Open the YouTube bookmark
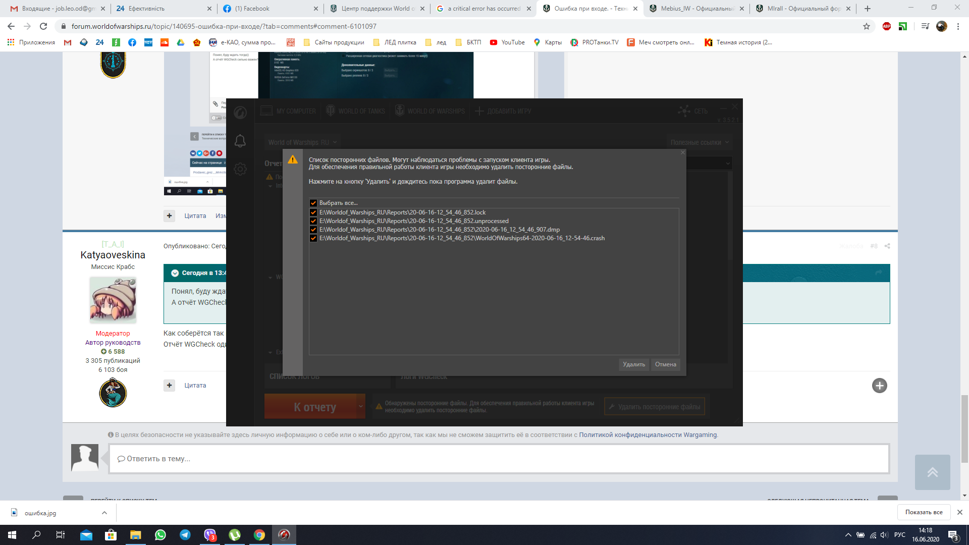Image resolution: width=969 pixels, height=545 pixels. pyautogui.click(x=507, y=42)
